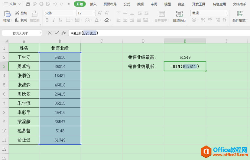Click the fx insert function icon
The height and width of the screenshot is (160, 250).
64,33
